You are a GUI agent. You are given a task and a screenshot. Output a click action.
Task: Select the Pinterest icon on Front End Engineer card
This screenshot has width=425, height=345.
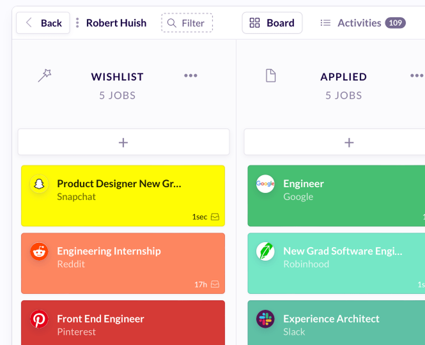tap(39, 319)
